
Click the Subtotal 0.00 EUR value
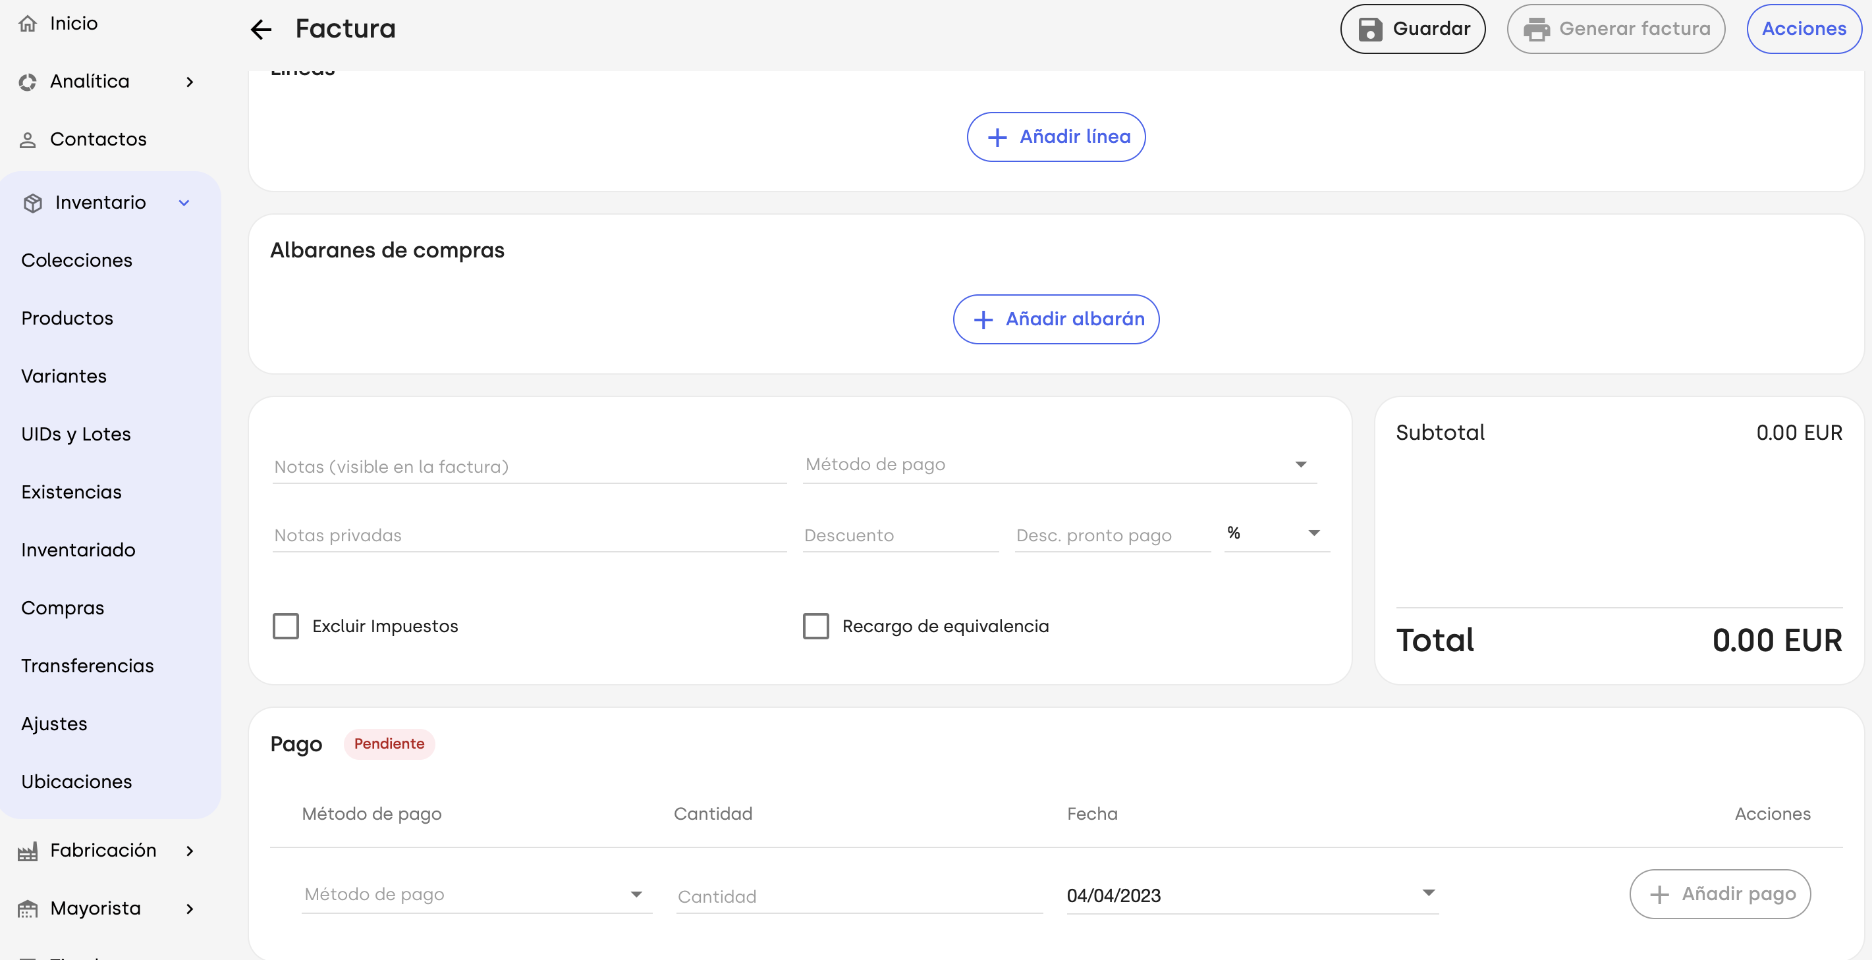1800,433
